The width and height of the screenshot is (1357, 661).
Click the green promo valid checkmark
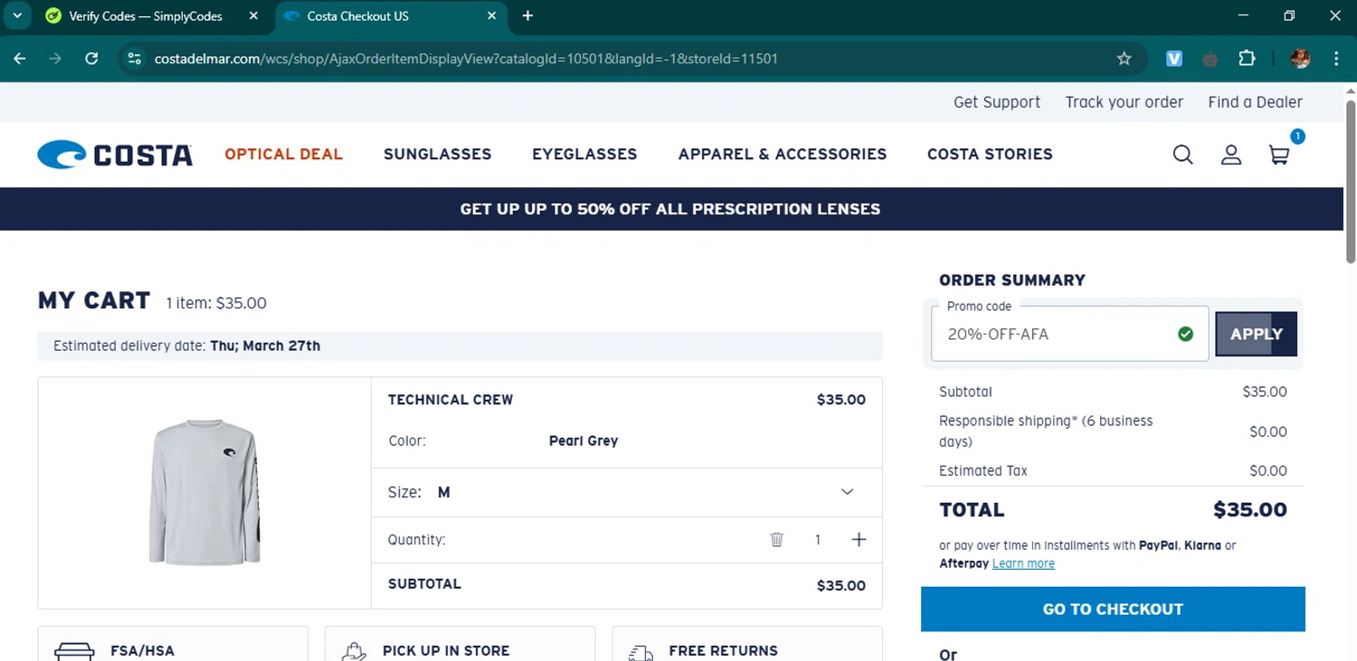[x=1186, y=335]
